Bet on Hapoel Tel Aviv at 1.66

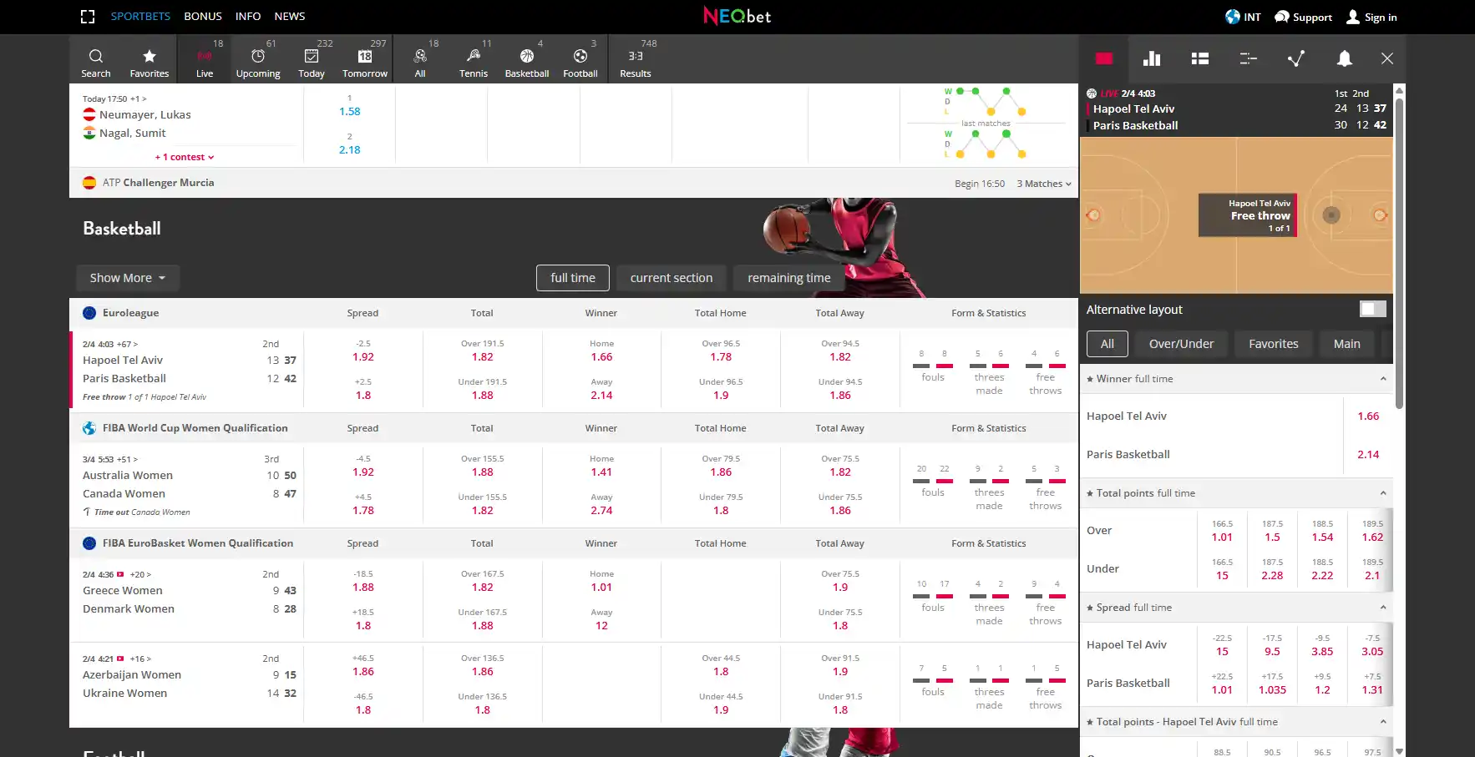(1367, 416)
